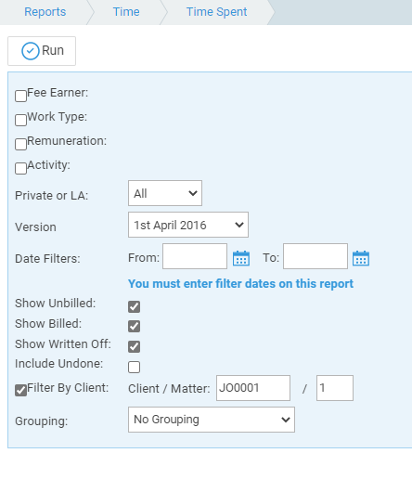Enable the Fee Earner filter checkbox

(x=20, y=96)
